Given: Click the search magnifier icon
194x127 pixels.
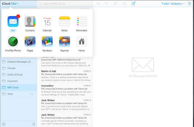Looking at the screenshot, I should (x=40, y=4).
